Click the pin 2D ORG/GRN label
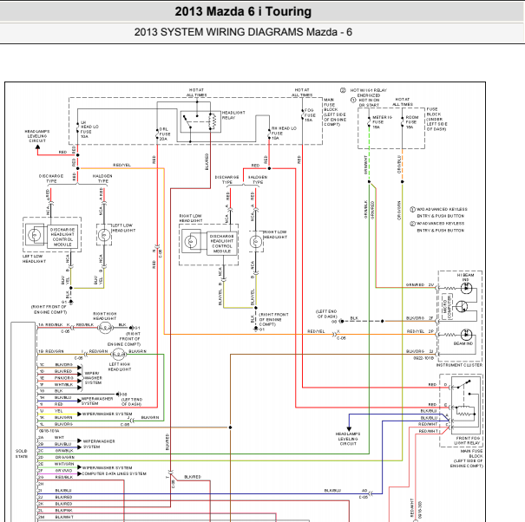This screenshot has height=522, width=525. point(56,458)
